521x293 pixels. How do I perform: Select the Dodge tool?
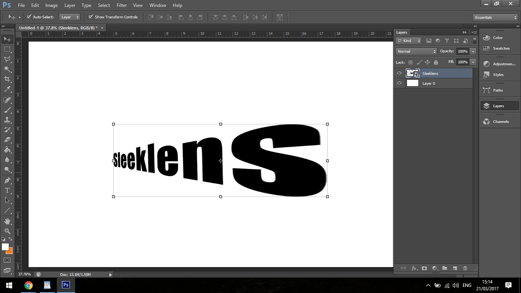[7, 169]
